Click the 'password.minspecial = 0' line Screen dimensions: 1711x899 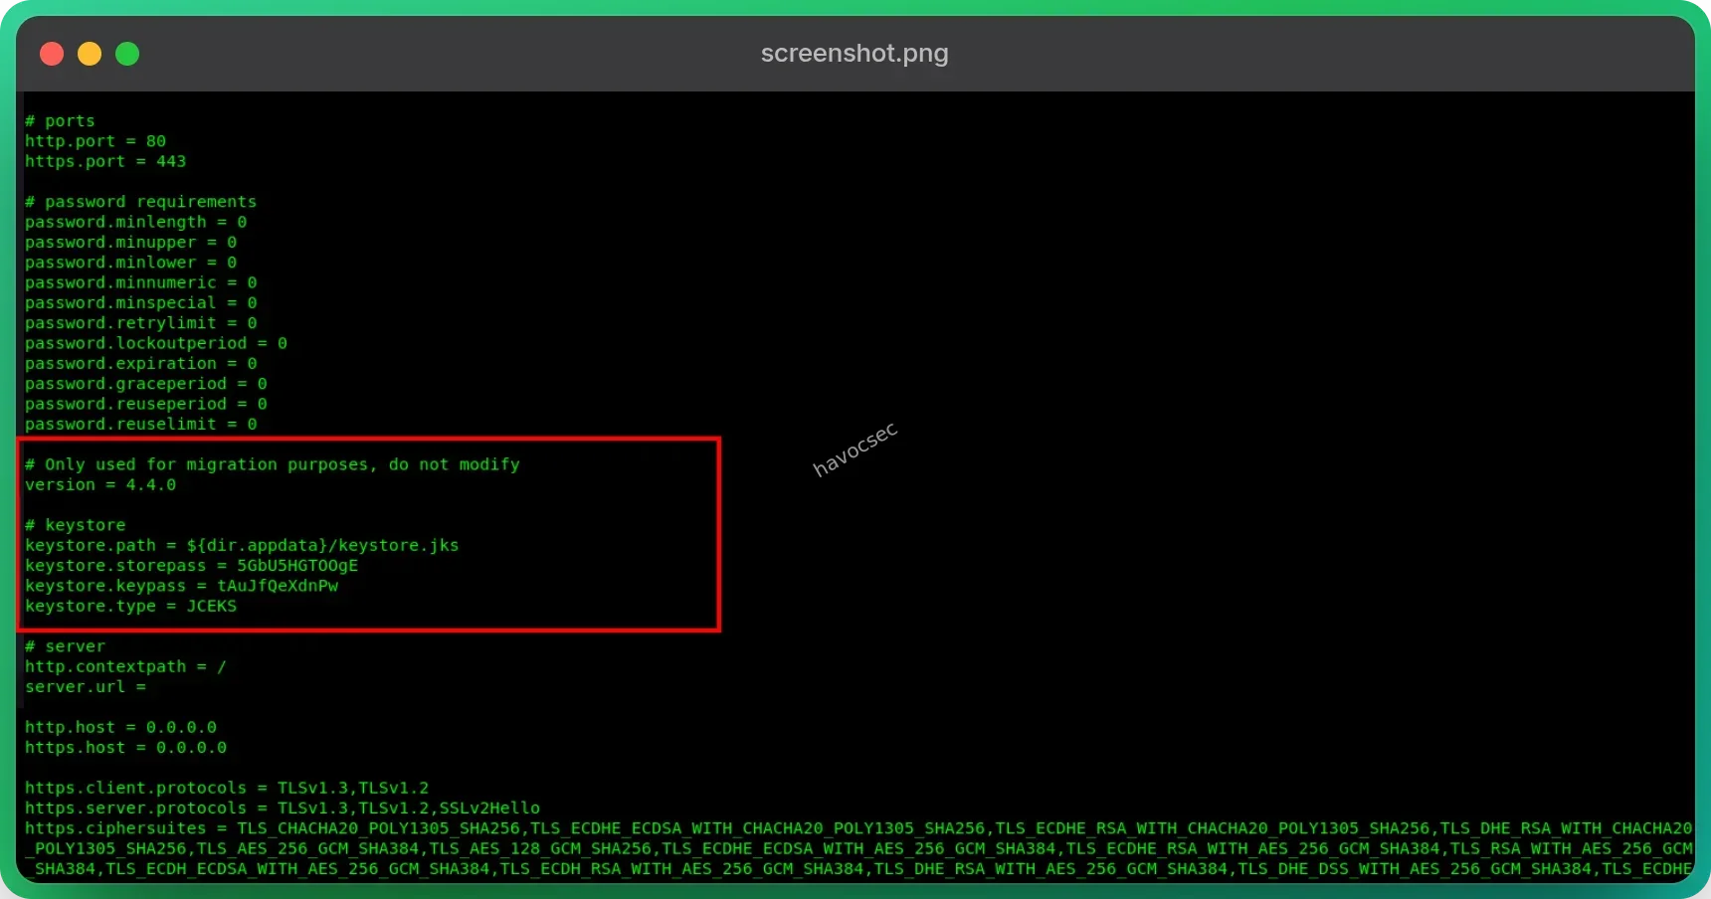point(140,303)
